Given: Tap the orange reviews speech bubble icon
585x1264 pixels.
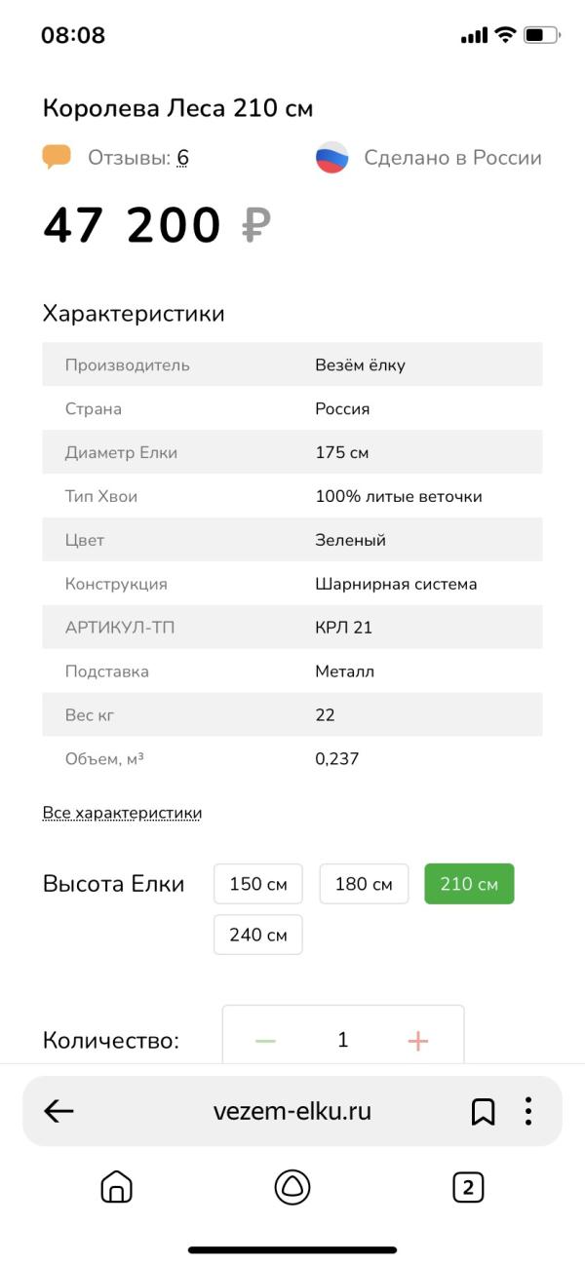Looking at the screenshot, I should (x=58, y=157).
